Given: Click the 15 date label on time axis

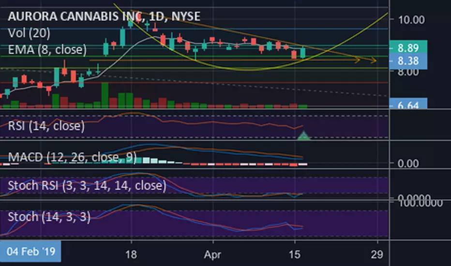Looking at the screenshot, I should [x=294, y=254].
